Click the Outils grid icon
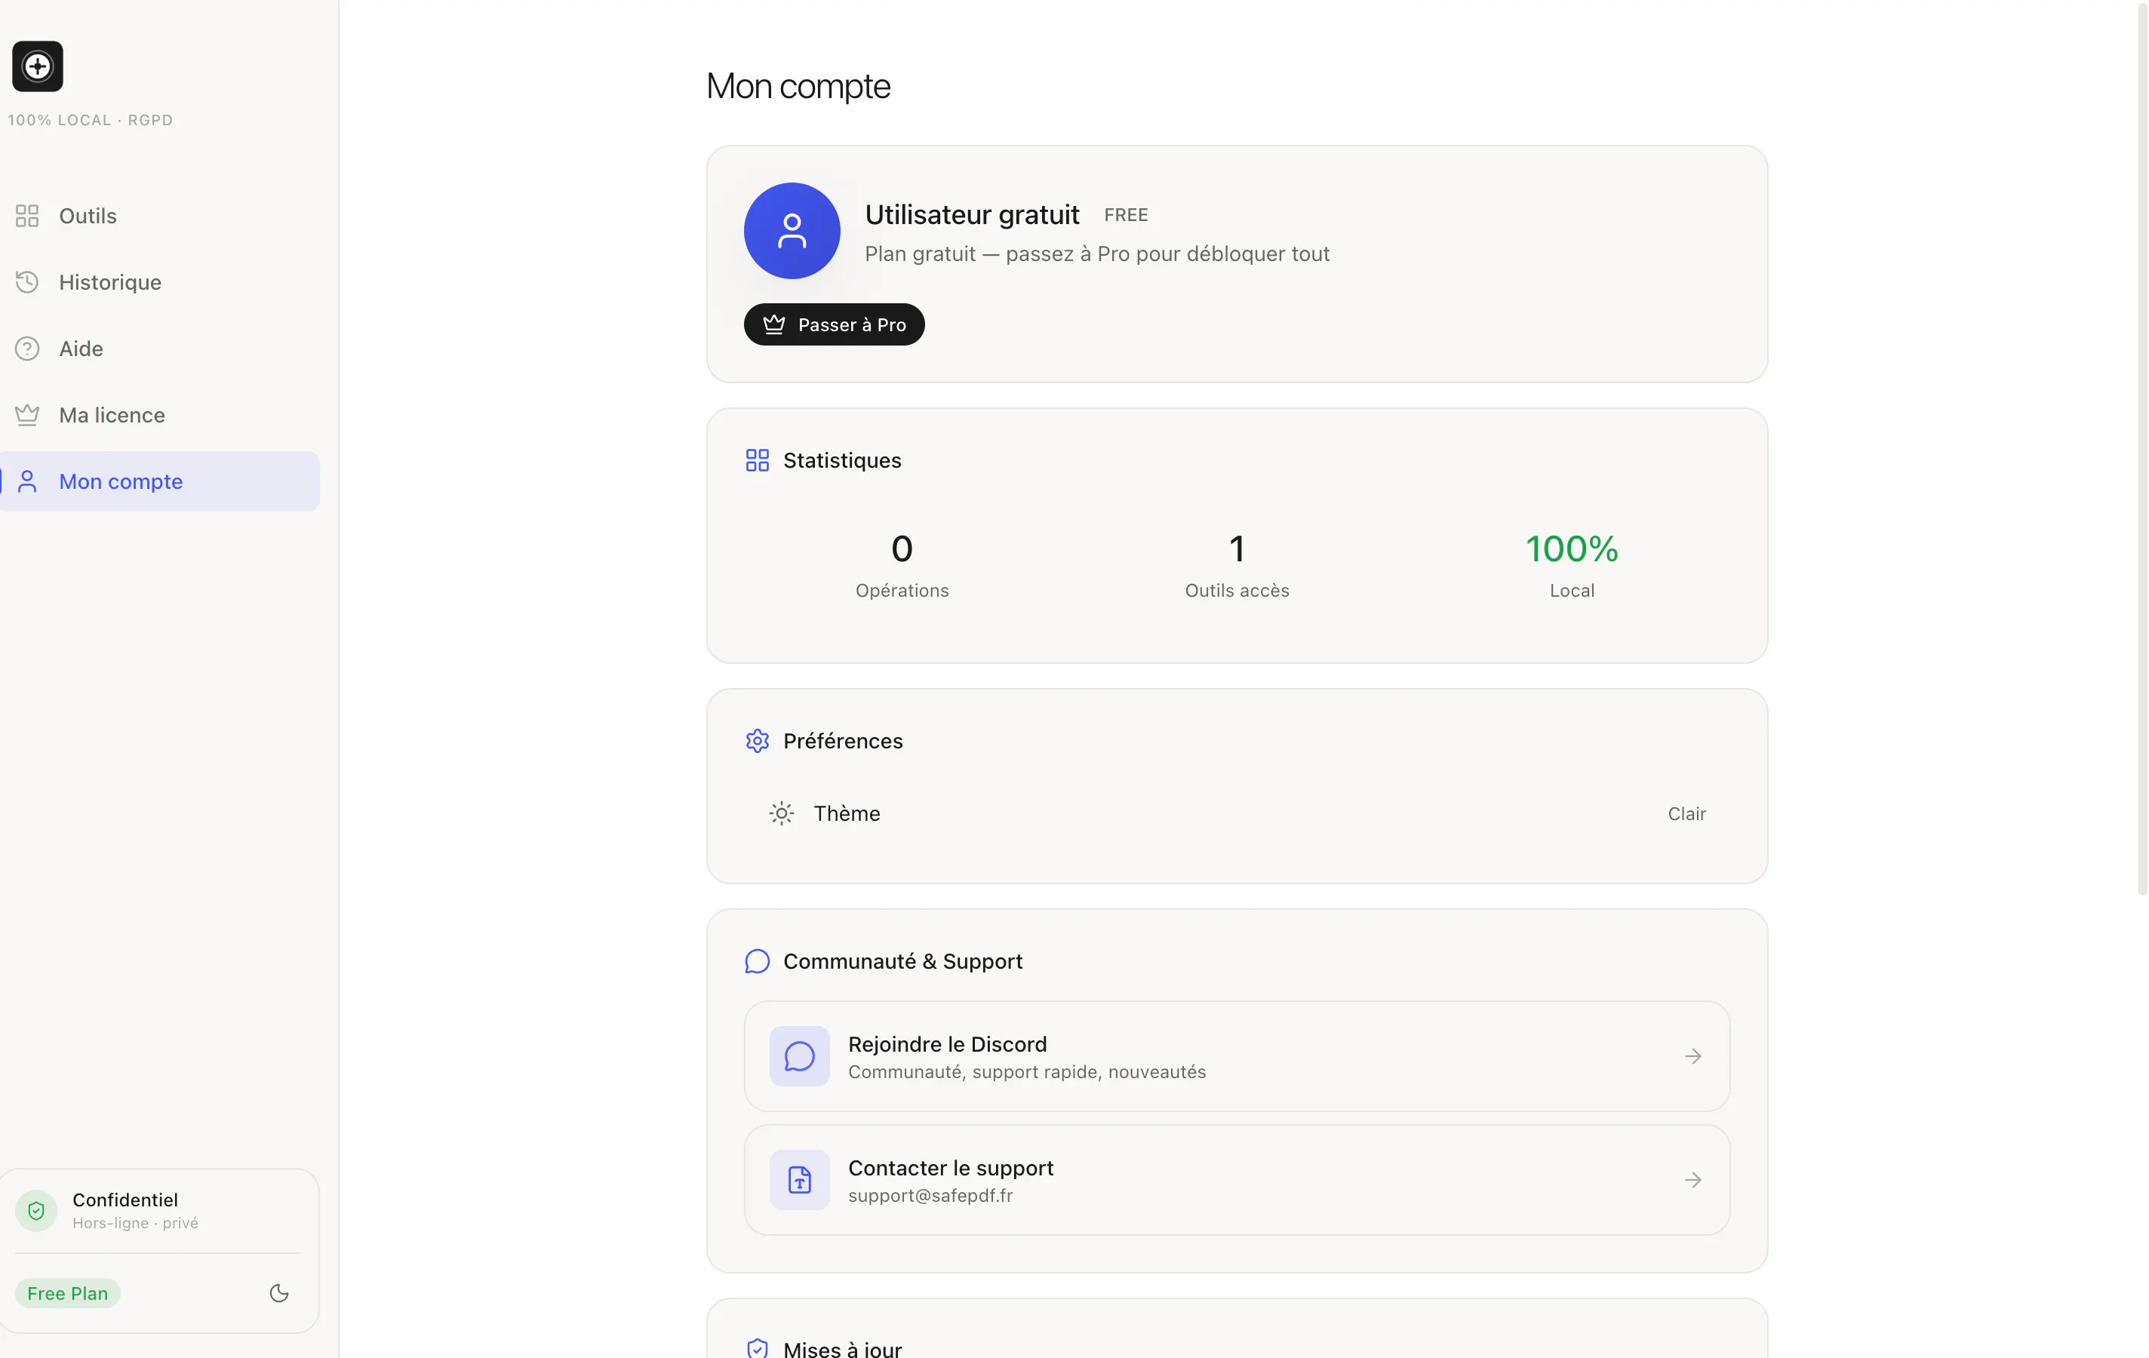Image resolution: width=2149 pixels, height=1358 pixels. (26, 215)
